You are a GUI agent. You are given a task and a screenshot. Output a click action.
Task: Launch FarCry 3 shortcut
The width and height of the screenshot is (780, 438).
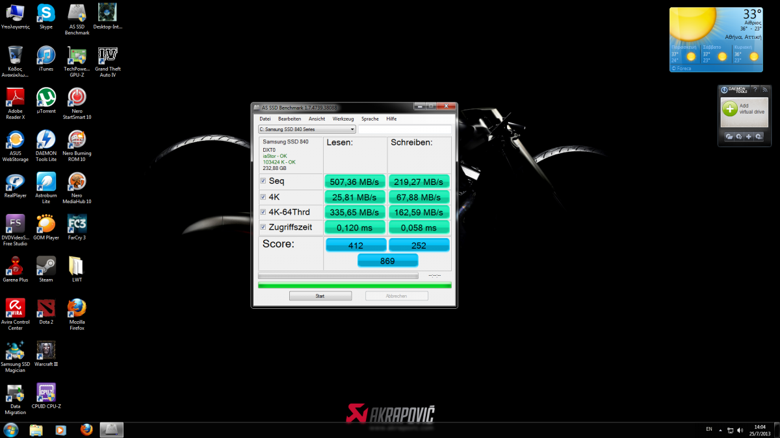77,227
